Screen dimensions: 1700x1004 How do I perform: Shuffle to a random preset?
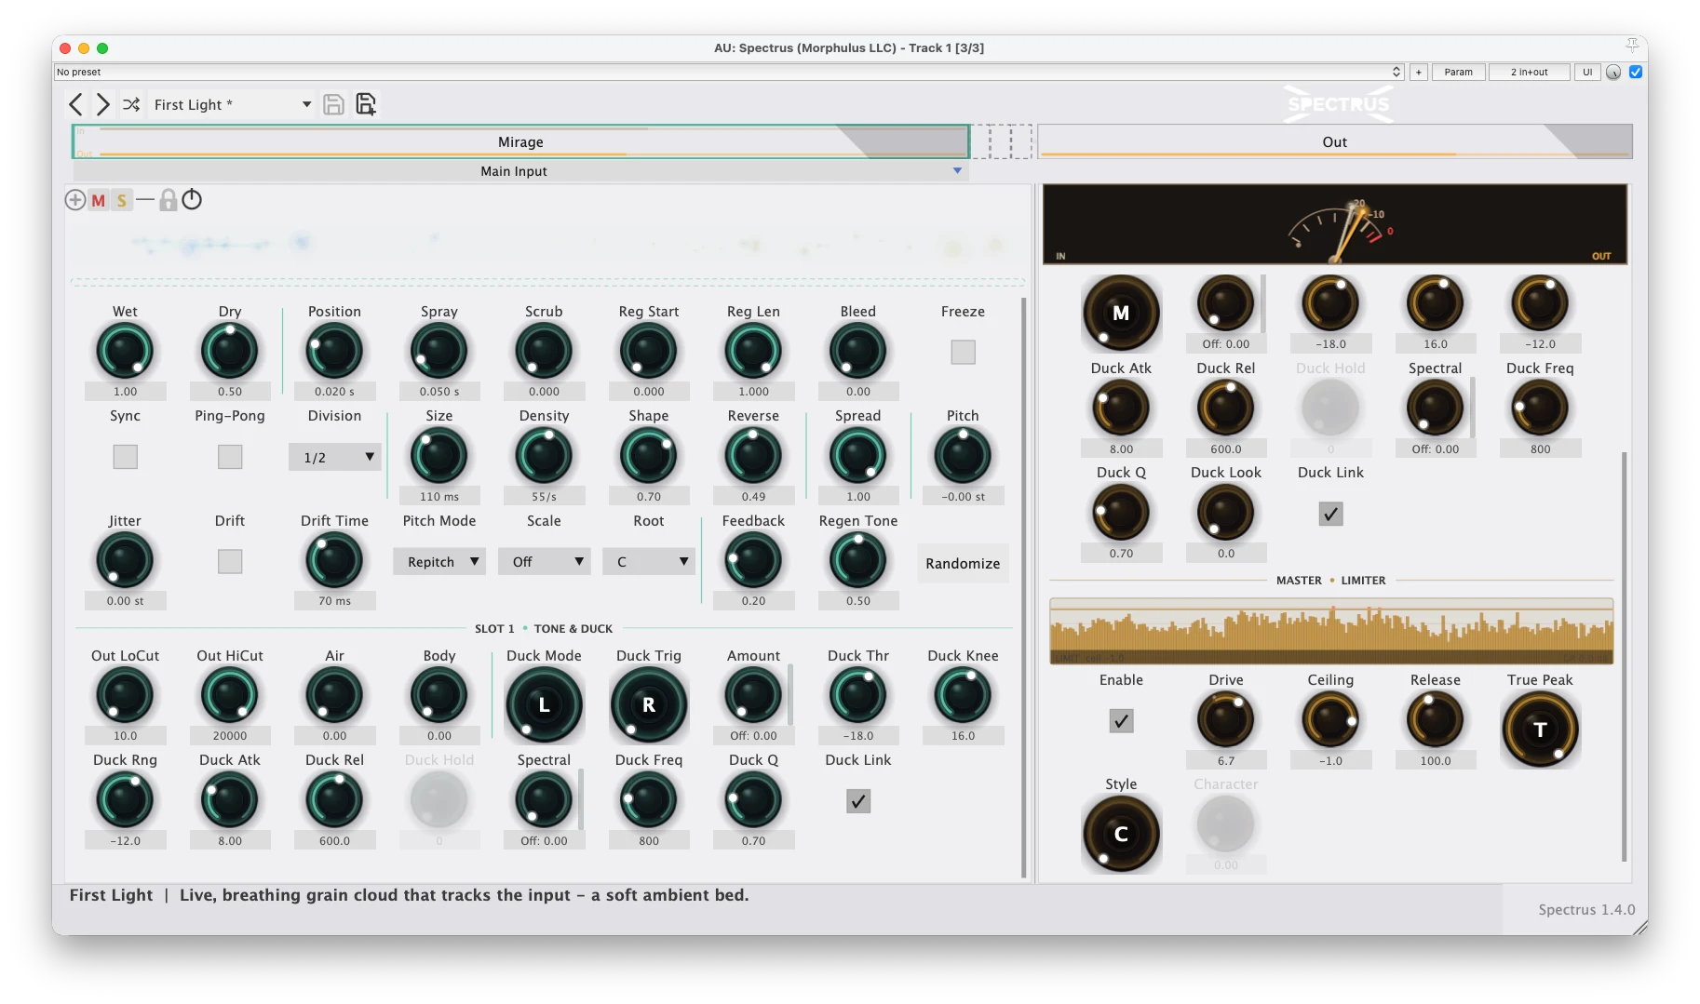pyautogui.click(x=131, y=104)
